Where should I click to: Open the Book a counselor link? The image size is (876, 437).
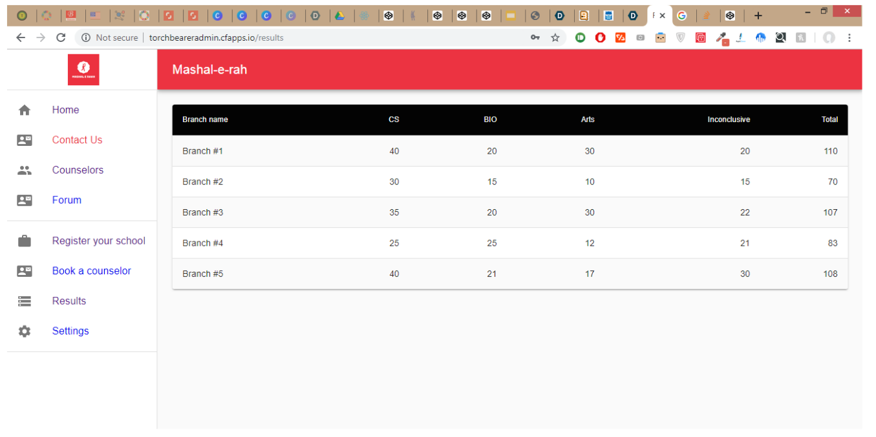click(x=92, y=271)
